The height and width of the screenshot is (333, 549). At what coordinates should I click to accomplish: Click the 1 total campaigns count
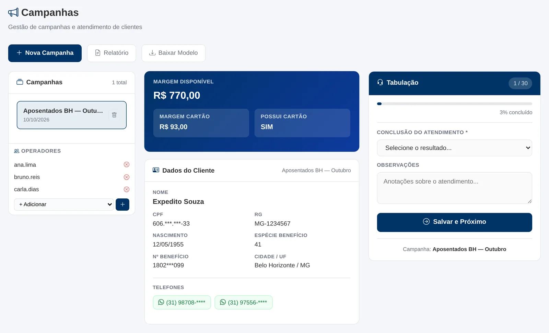pos(119,83)
